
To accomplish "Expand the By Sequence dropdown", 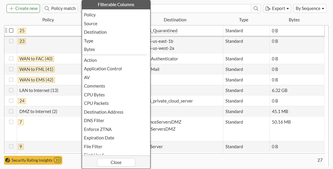I will pos(310,8).
